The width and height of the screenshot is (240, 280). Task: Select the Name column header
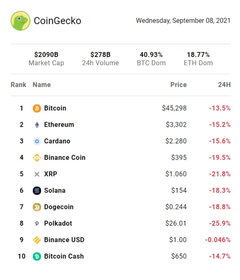point(42,85)
